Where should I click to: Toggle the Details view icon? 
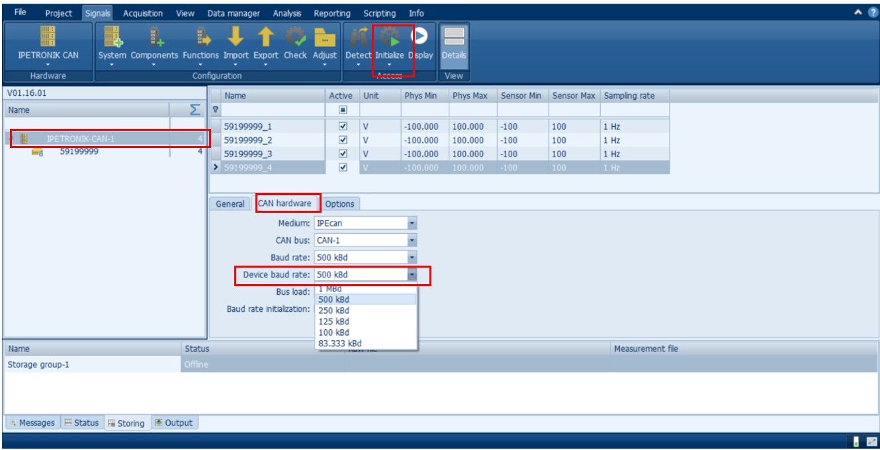pos(454,38)
